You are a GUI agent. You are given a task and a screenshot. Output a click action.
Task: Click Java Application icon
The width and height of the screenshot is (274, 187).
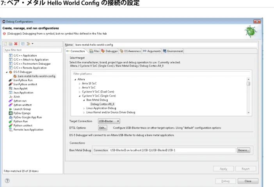click(11, 93)
